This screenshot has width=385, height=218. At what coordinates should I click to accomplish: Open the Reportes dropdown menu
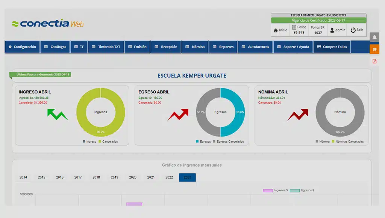tap(223, 47)
